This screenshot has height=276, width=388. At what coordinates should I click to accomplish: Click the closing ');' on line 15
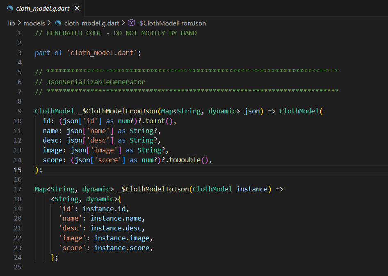(39, 170)
